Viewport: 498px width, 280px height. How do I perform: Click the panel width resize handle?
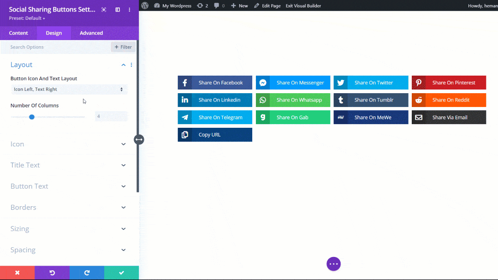[x=139, y=139]
